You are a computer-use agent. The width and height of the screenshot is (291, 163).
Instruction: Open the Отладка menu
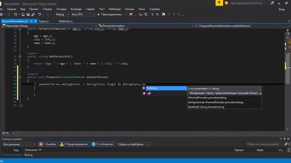pos(61,9)
